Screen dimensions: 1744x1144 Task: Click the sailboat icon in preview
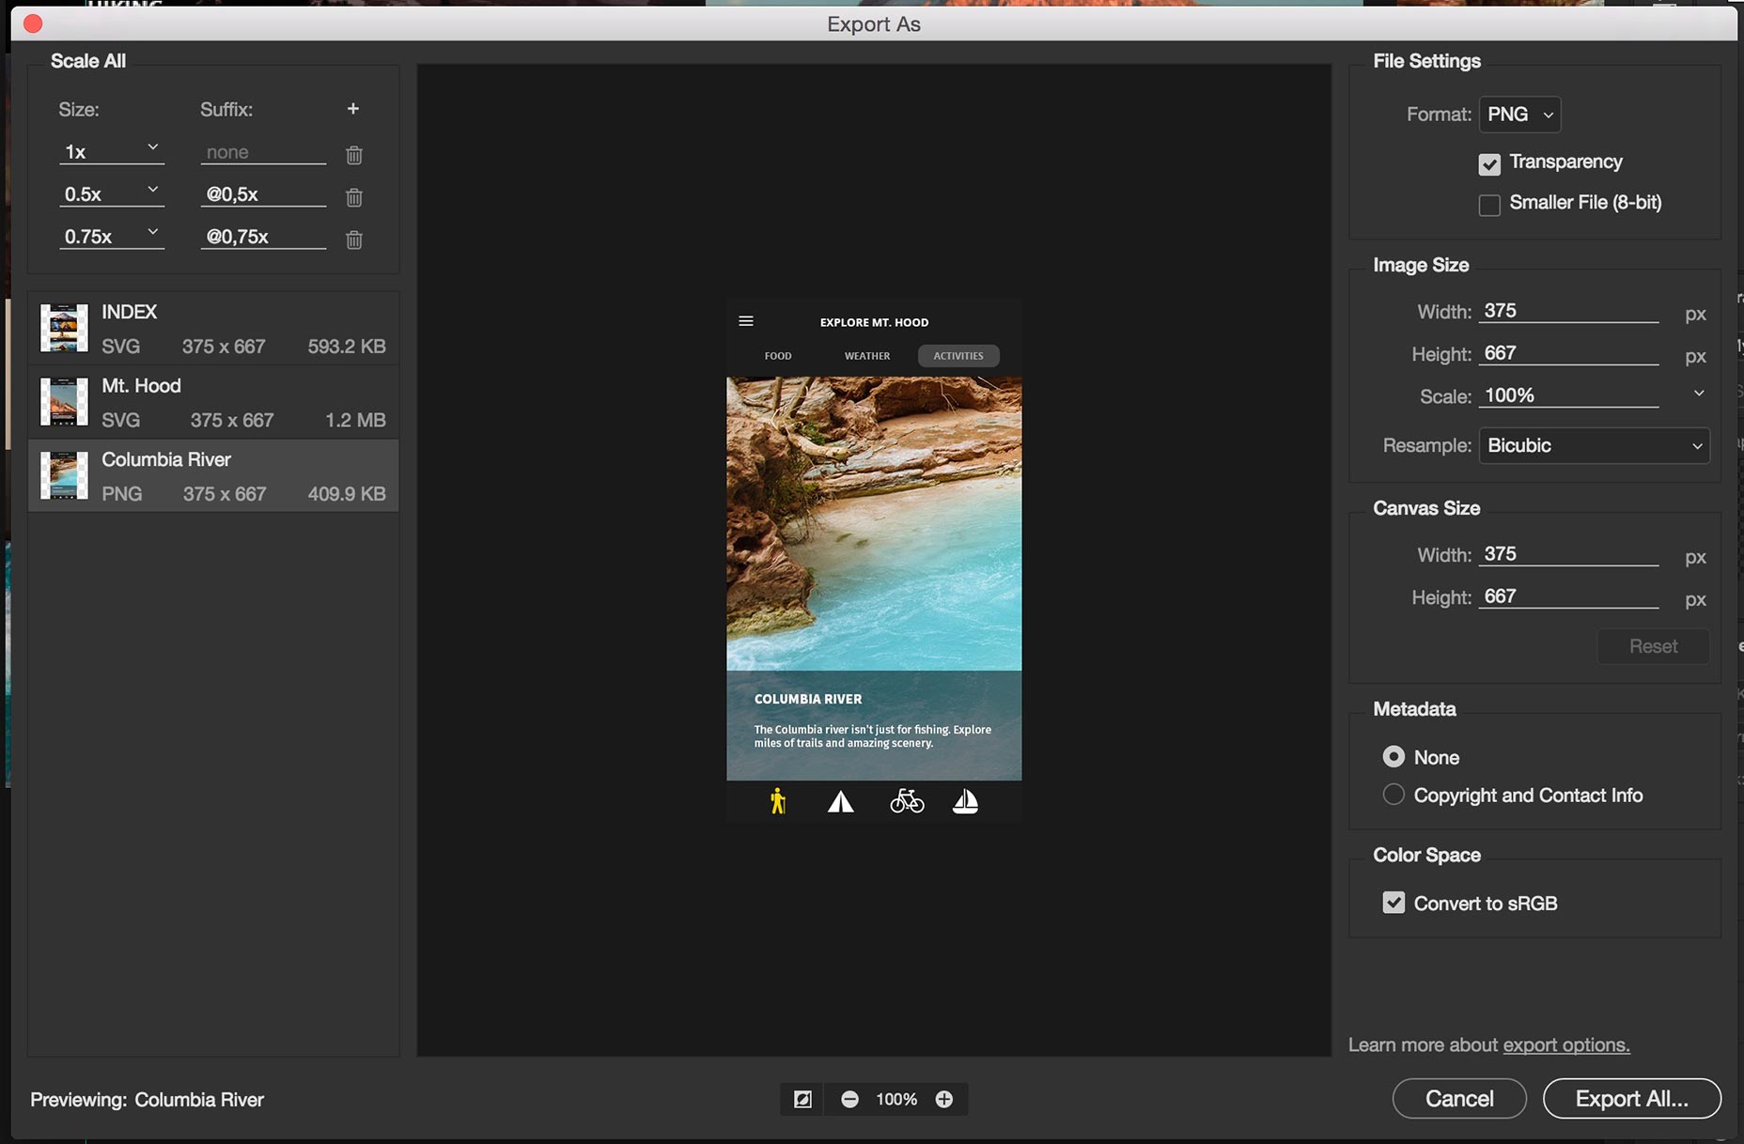(x=965, y=801)
